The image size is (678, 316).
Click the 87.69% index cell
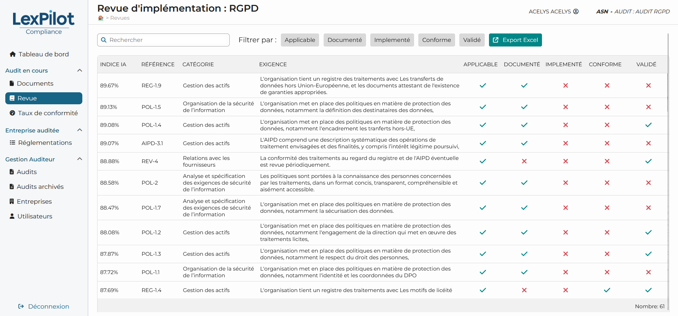(x=109, y=290)
